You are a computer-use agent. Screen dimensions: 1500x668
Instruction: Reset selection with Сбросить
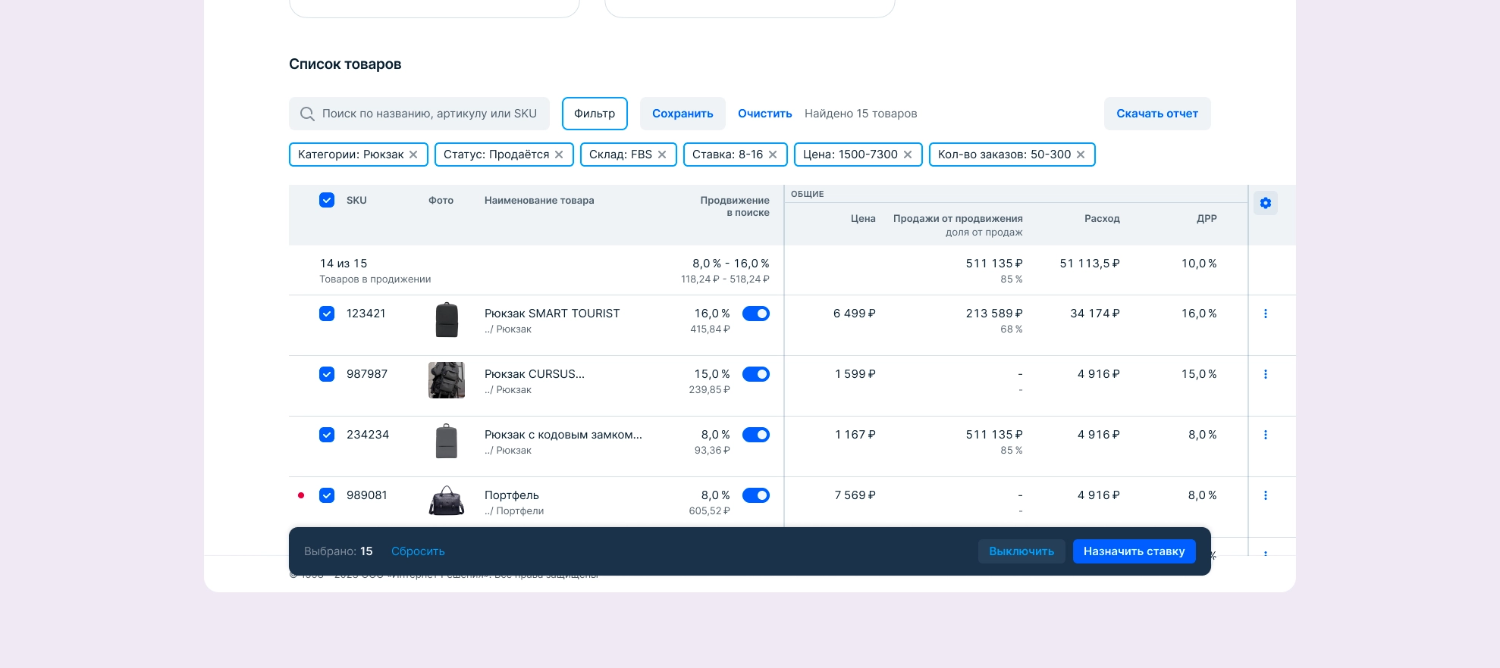pyautogui.click(x=418, y=551)
